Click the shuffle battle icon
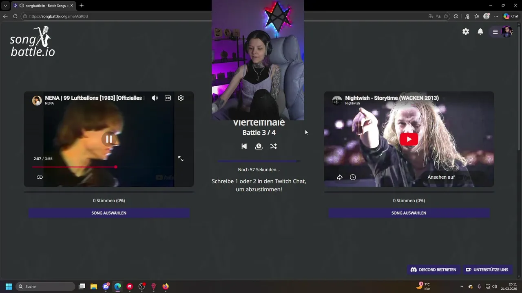The image size is (522, 293). click(x=273, y=146)
